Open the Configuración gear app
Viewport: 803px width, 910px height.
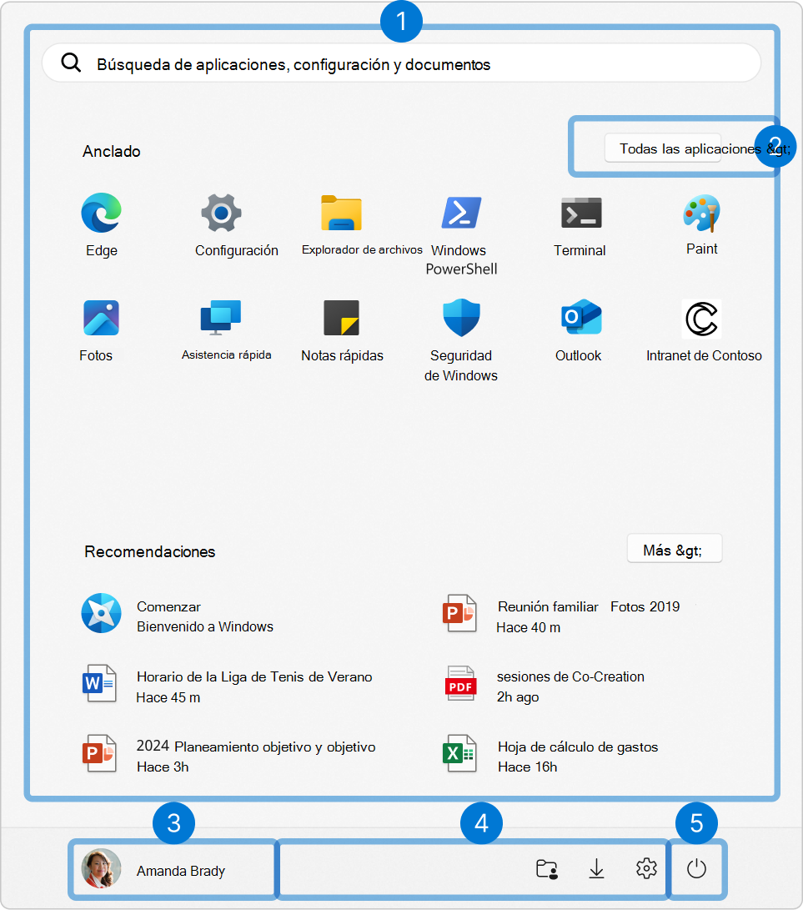pos(221,213)
